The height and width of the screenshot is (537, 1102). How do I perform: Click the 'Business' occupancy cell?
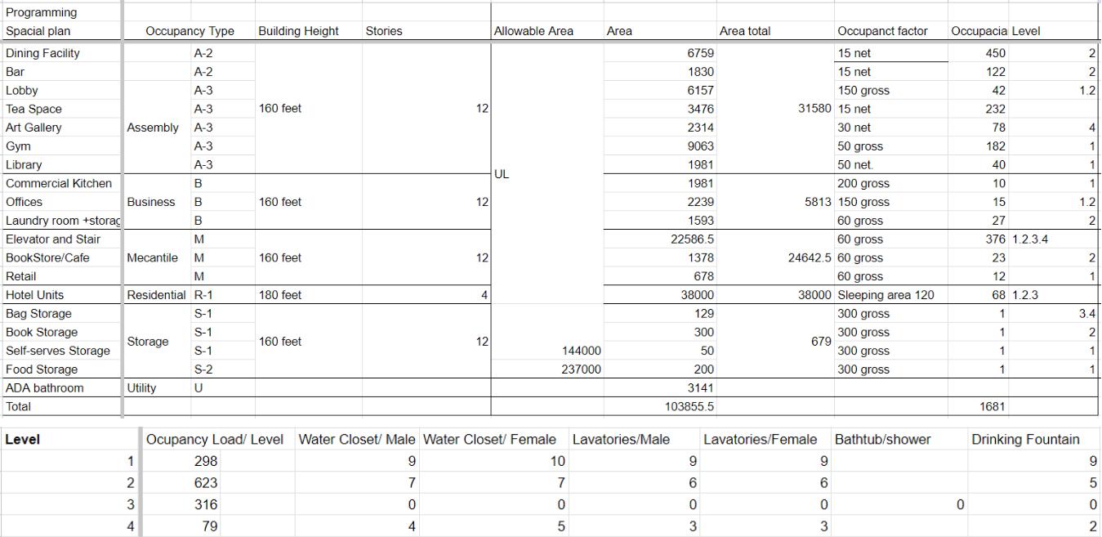tap(157, 202)
